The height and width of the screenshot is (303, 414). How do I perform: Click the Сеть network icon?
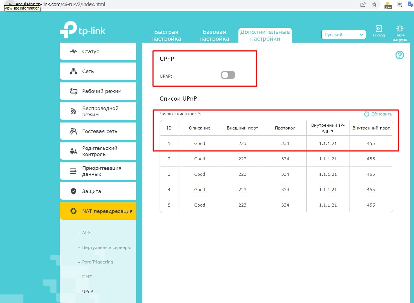coord(73,71)
